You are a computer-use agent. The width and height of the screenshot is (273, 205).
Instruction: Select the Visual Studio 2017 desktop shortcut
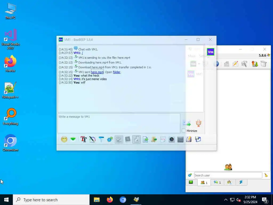point(10,39)
